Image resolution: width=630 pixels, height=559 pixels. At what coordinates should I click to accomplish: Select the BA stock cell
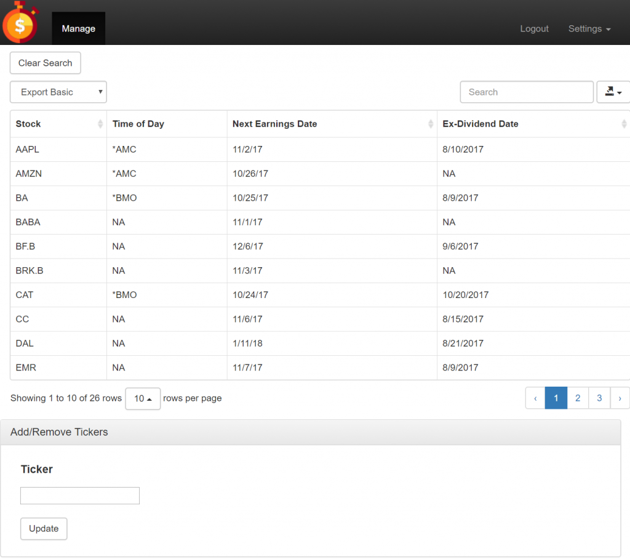[x=58, y=198]
